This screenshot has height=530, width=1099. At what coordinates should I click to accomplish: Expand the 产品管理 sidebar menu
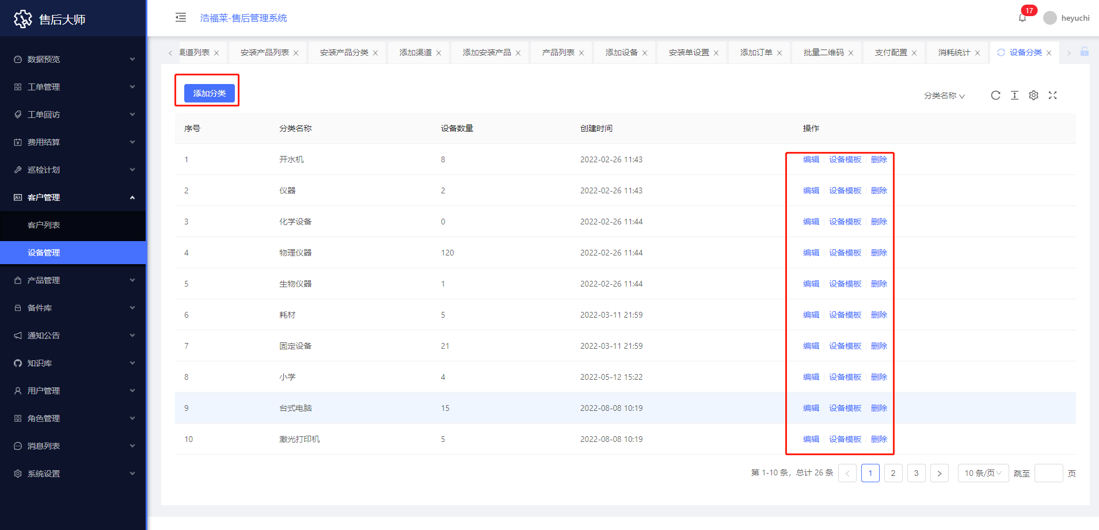pos(73,280)
